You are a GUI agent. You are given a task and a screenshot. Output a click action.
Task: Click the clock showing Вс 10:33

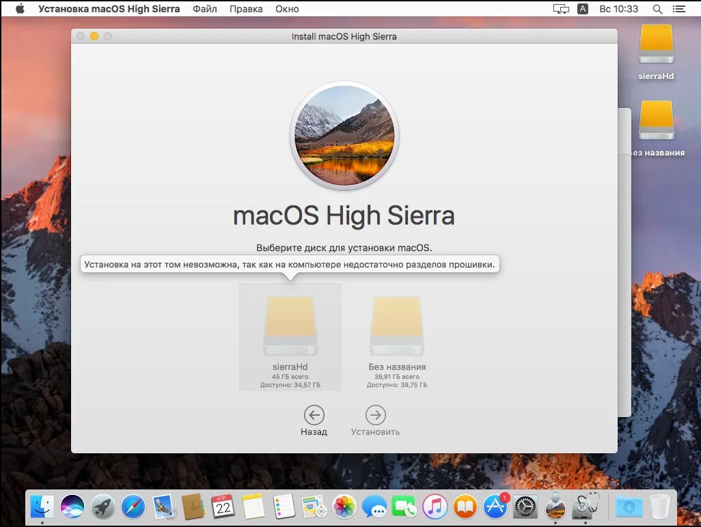point(619,8)
